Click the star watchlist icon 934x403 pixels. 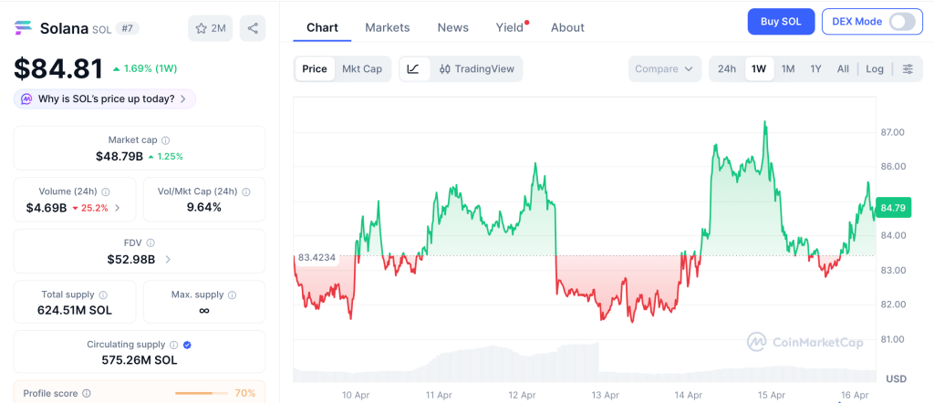(x=202, y=28)
